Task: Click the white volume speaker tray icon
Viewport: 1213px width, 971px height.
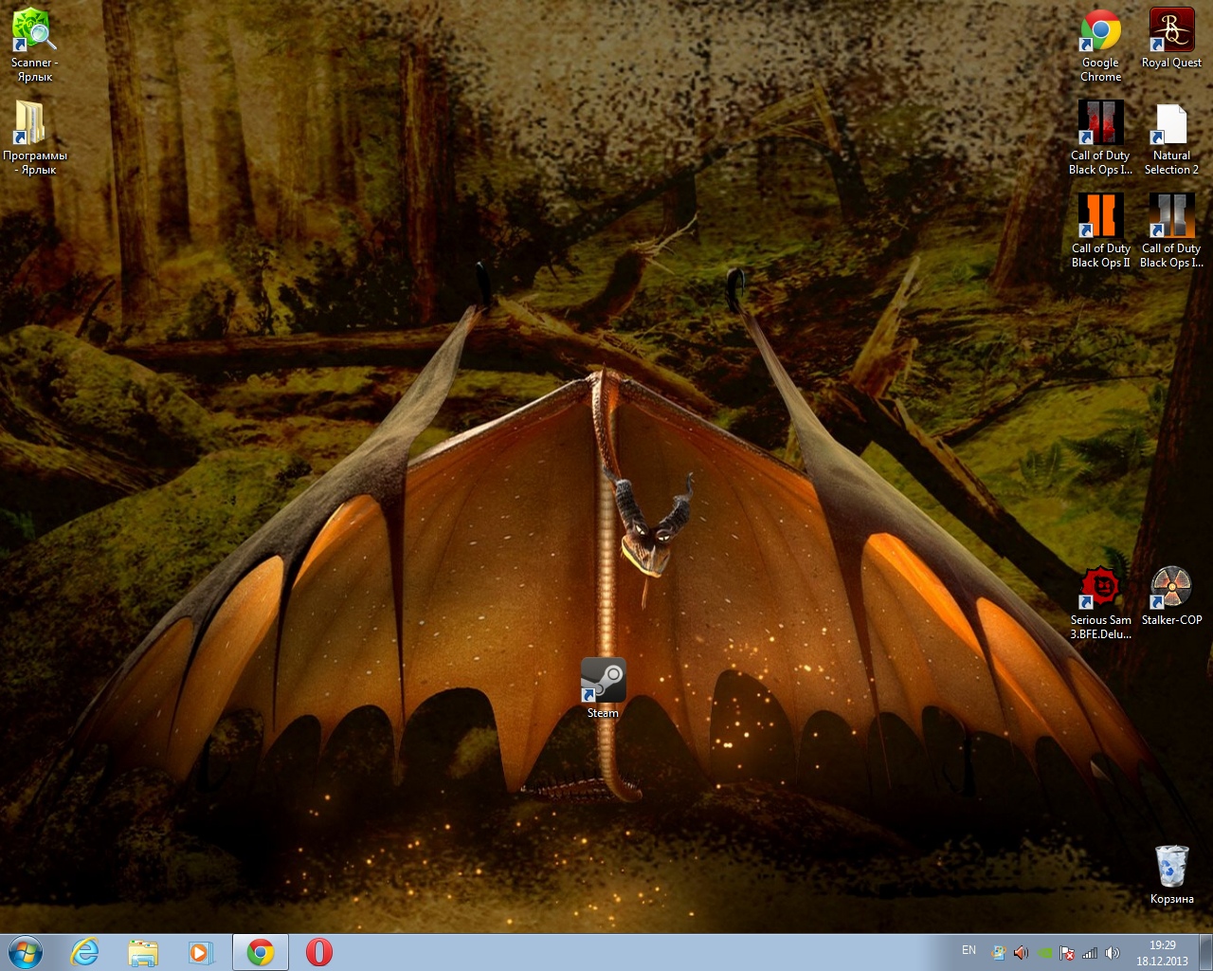Action: [1113, 953]
